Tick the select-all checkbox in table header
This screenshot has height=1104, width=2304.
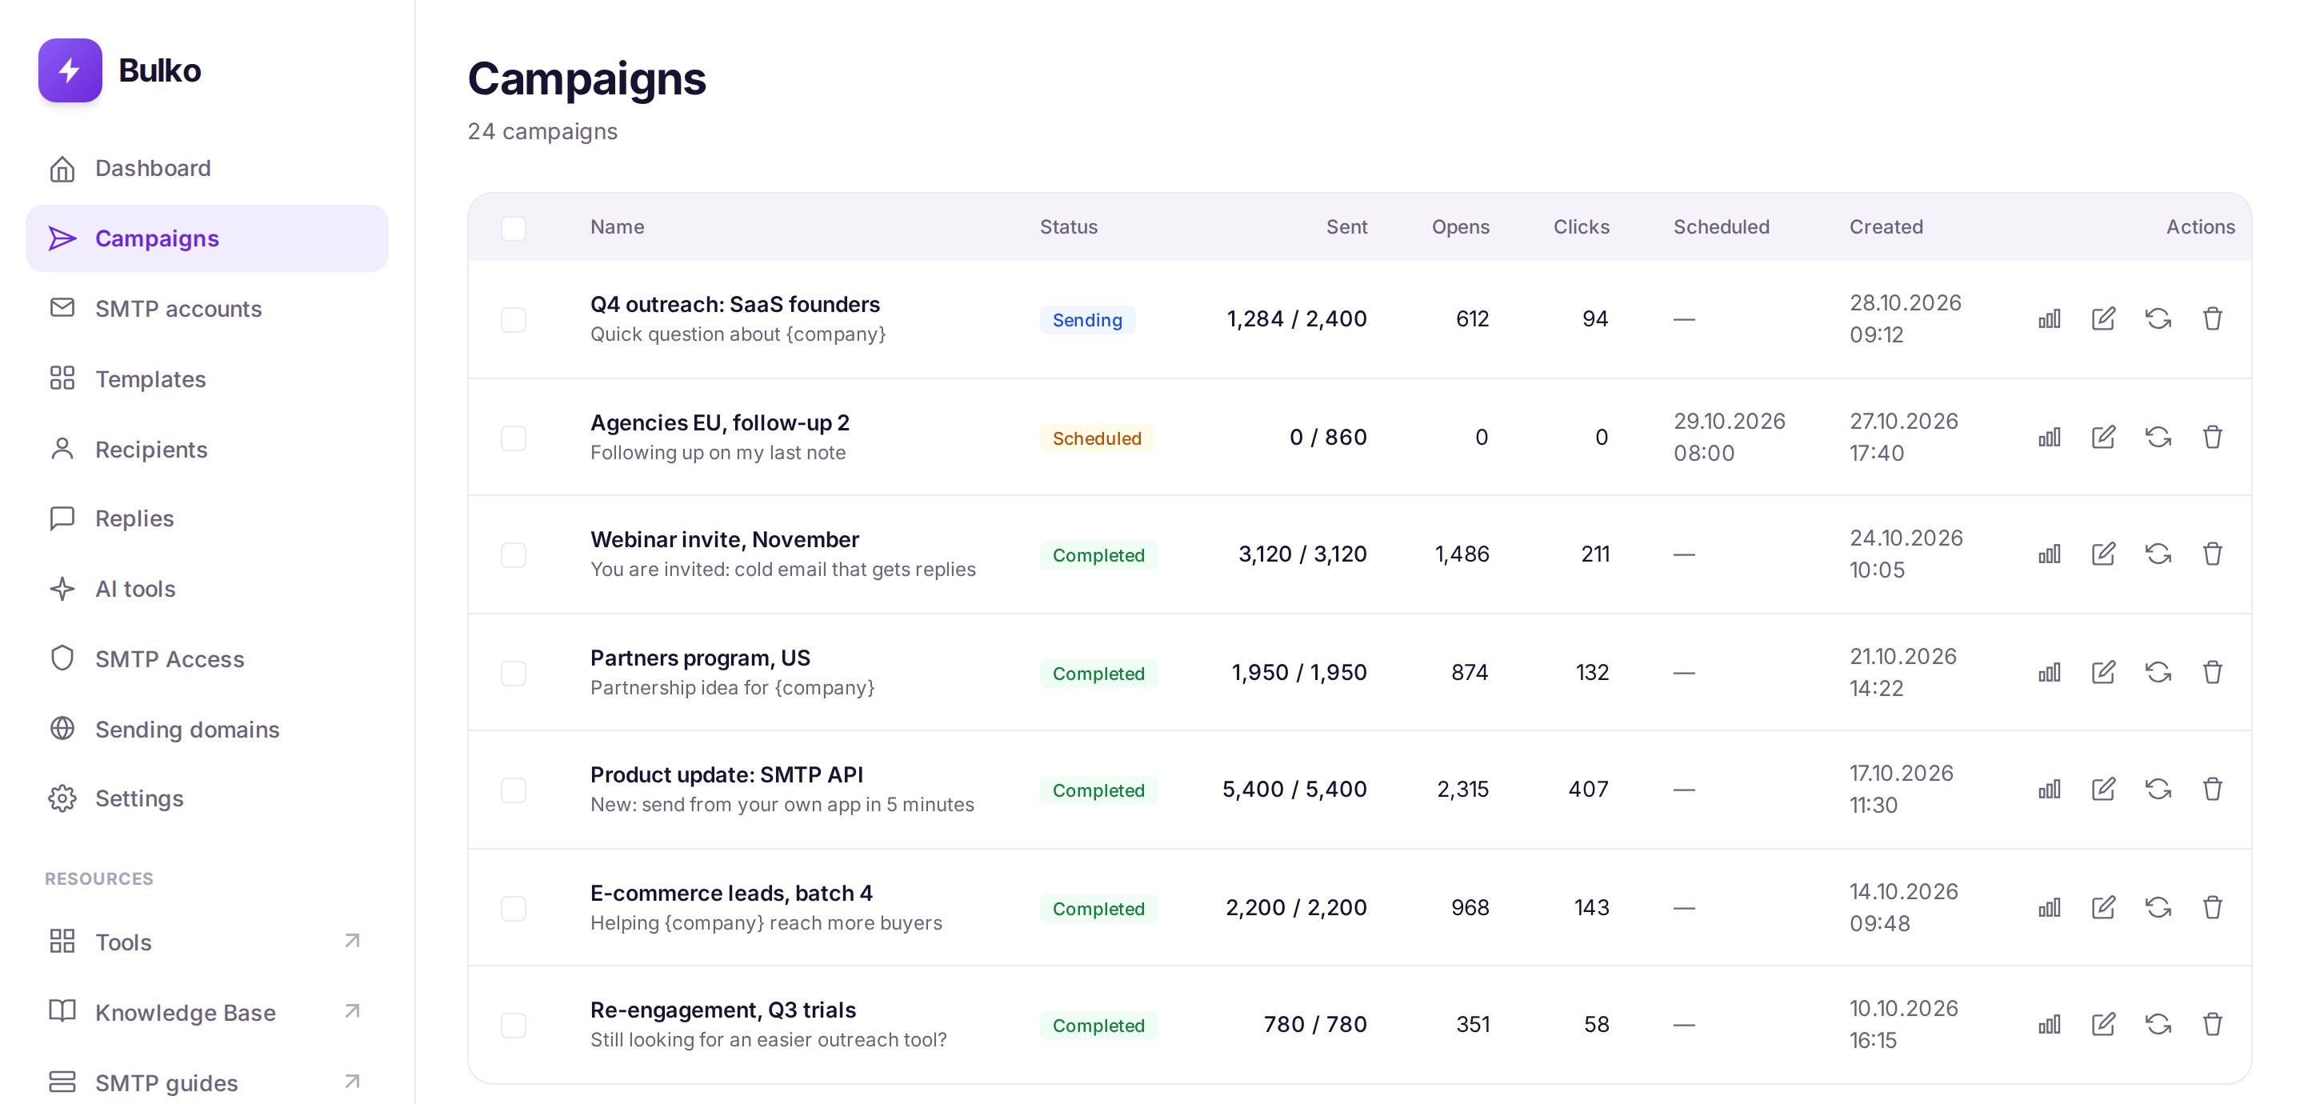tap(514, 228)
